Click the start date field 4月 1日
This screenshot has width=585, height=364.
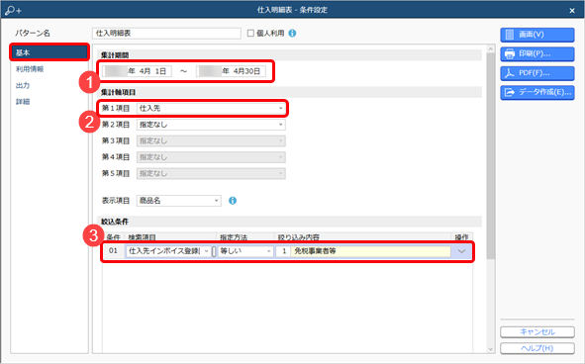pyautogui.click(x=138, y=71)
